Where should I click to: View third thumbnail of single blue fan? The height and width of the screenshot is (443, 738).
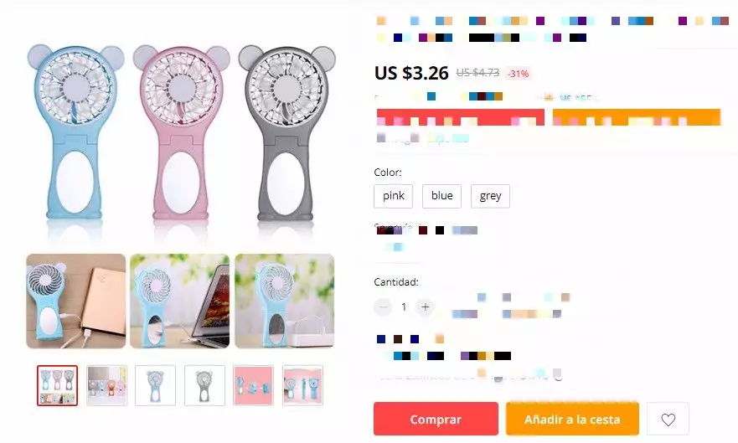(x=155, y=385)
